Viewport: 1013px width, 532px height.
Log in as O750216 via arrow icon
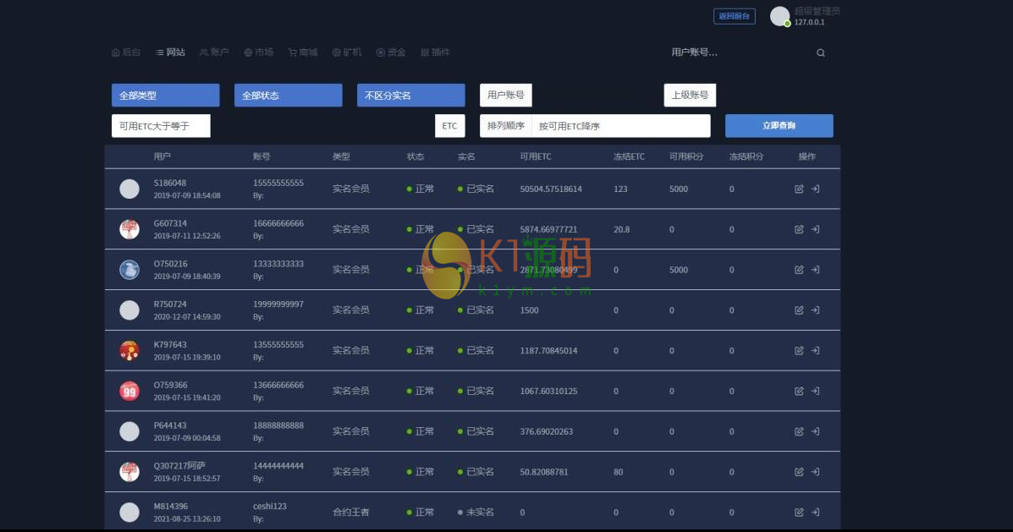coord(815,270)
